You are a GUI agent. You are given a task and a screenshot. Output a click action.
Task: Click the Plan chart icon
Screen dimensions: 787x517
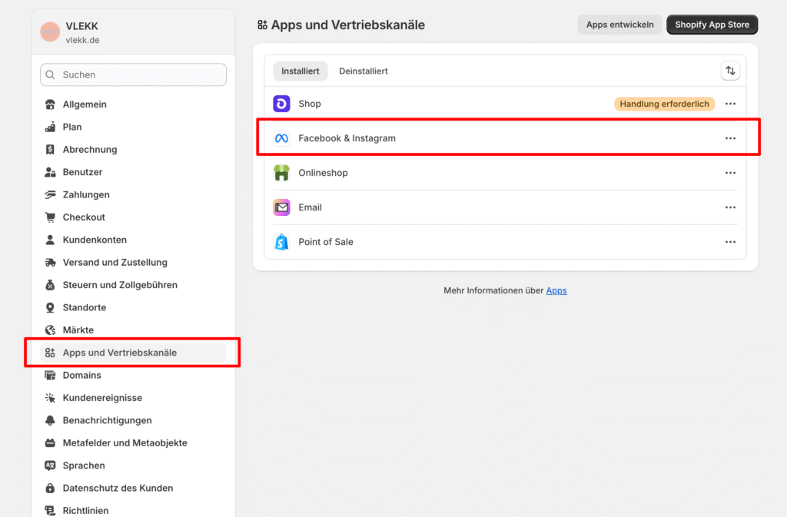coord(50,127)
